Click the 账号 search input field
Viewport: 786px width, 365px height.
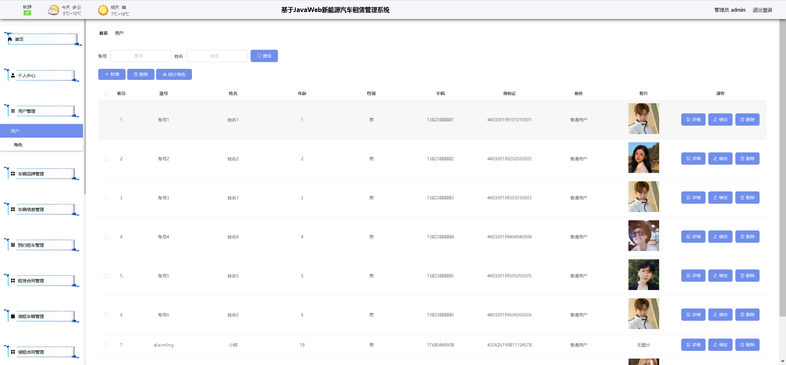(x=141, y=56)
